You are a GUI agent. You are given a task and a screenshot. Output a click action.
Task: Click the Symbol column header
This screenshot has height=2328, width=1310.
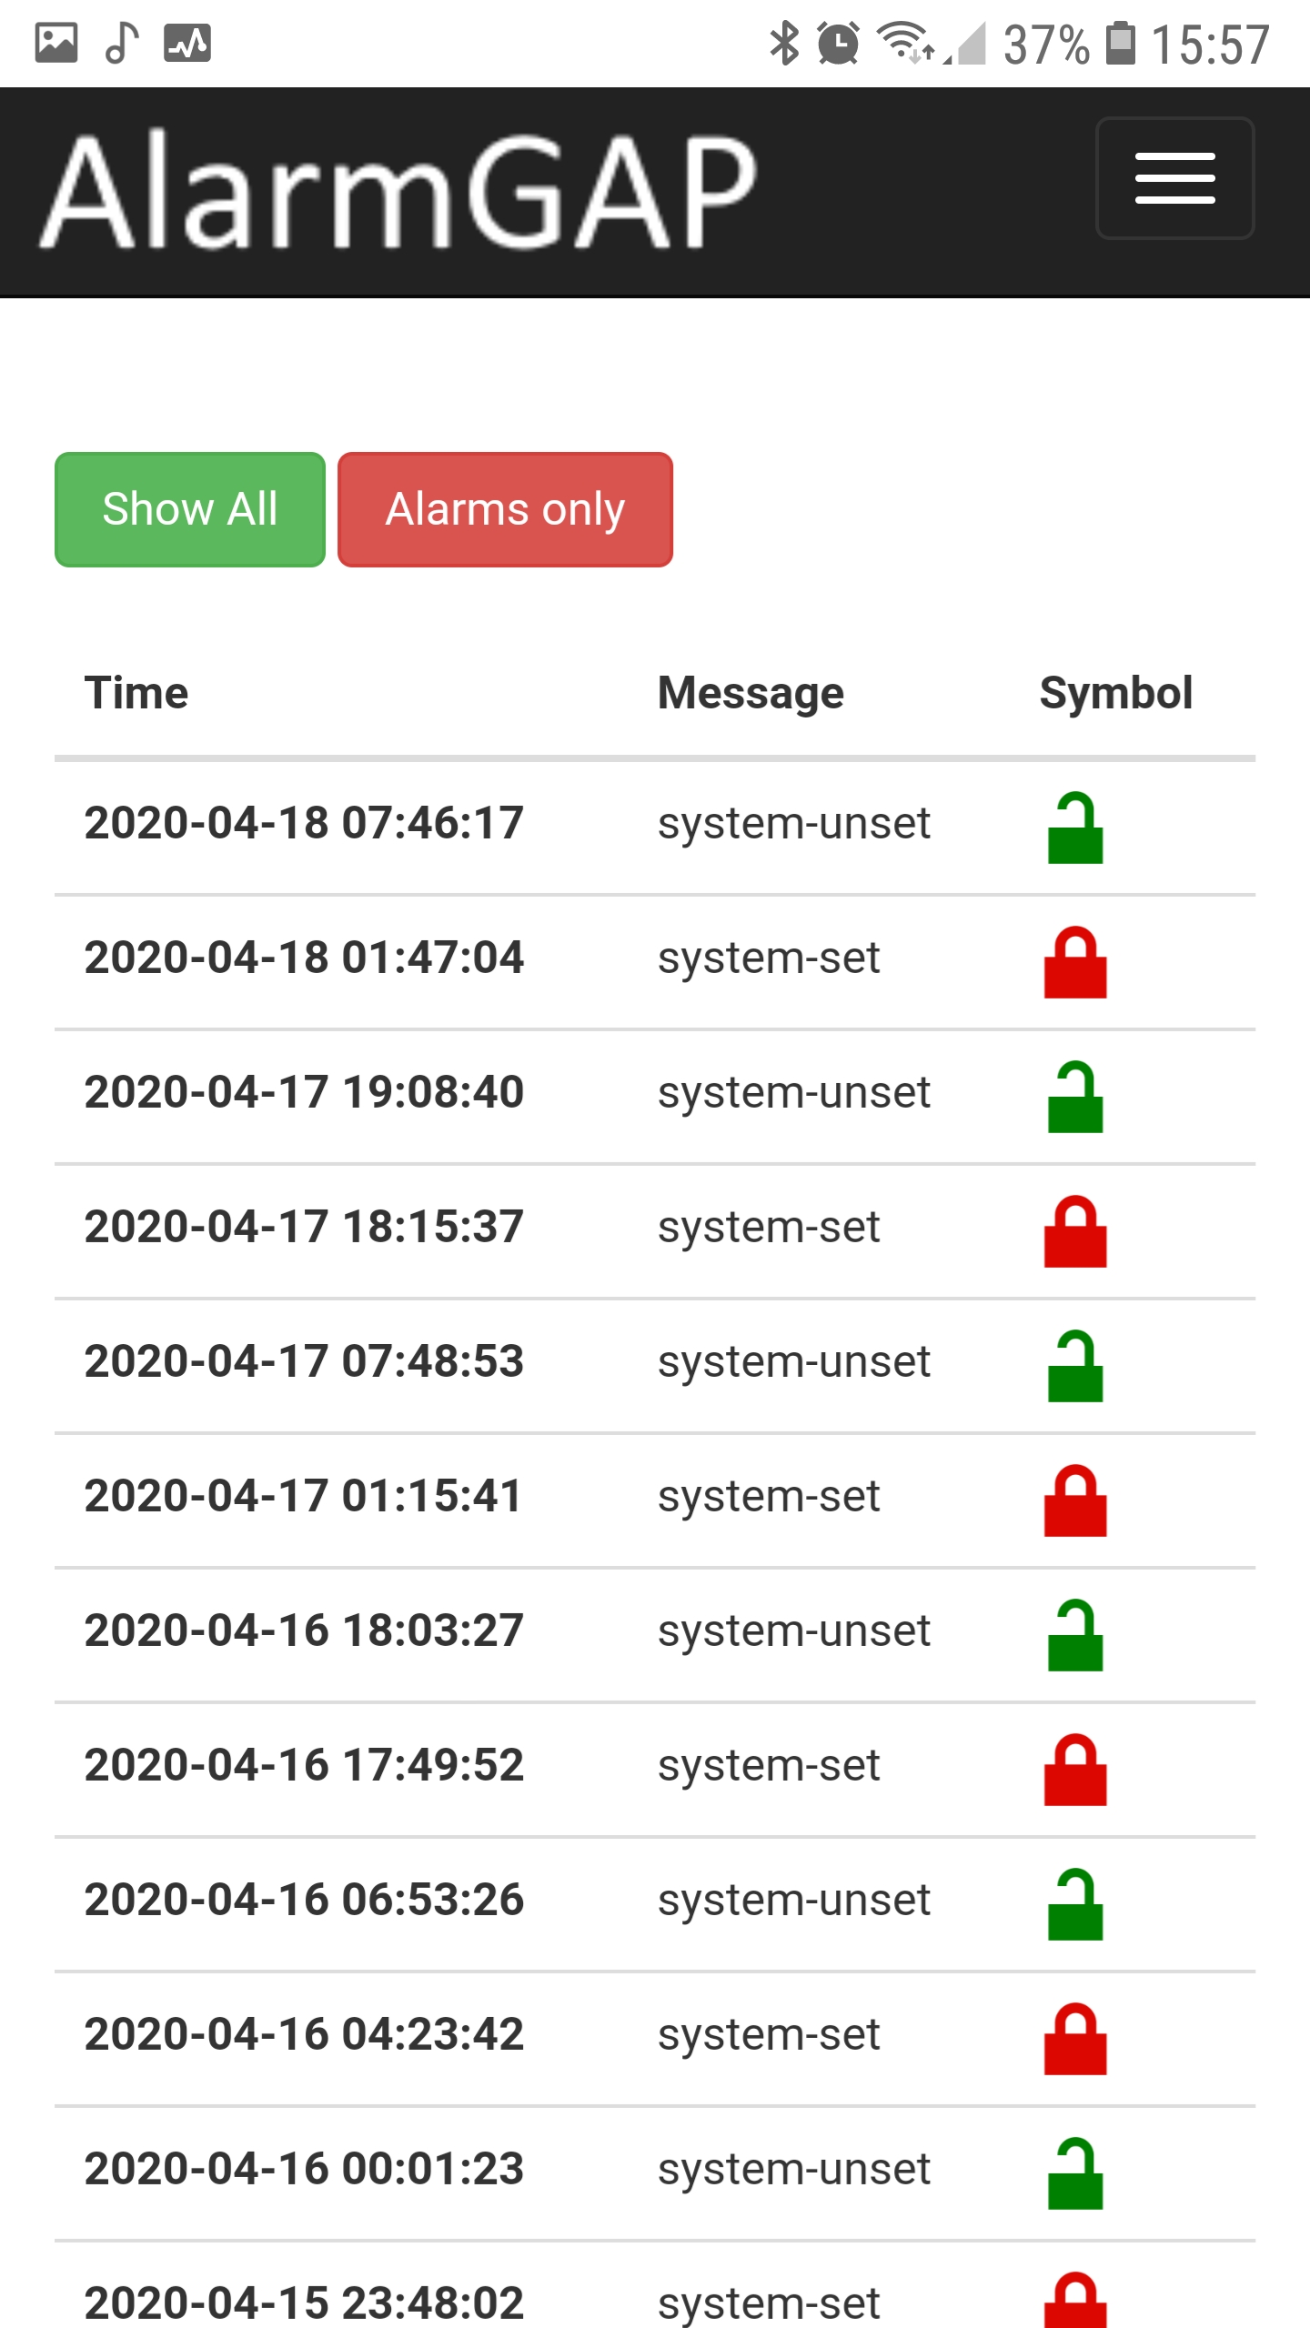tap(1116, 693)
